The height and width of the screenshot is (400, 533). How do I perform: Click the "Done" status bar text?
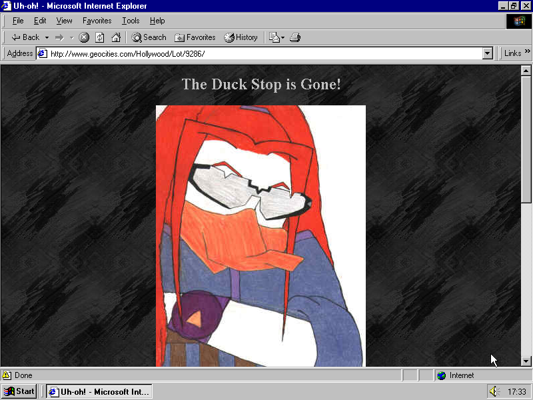tap(23, 375)
